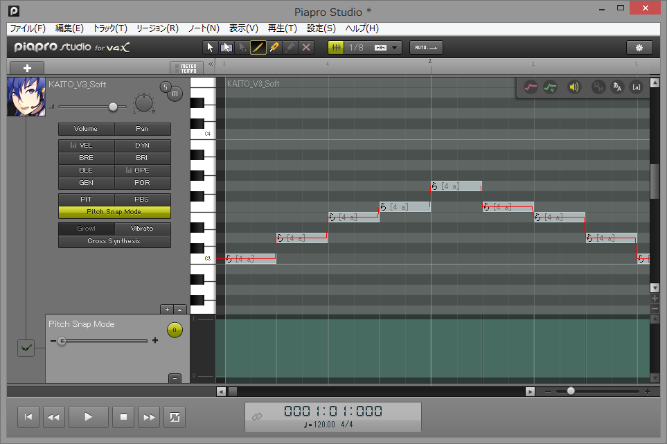The image size is (667, 444).
Task: Toggle the pink pitch curve display
Action: 531,87
